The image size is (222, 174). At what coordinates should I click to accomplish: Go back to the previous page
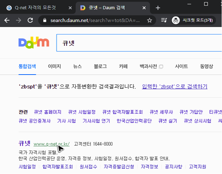coord(7,20)
